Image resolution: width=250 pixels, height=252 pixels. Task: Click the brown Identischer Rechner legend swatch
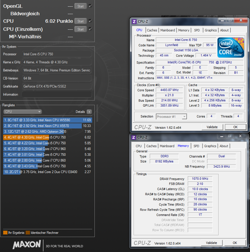28,232
